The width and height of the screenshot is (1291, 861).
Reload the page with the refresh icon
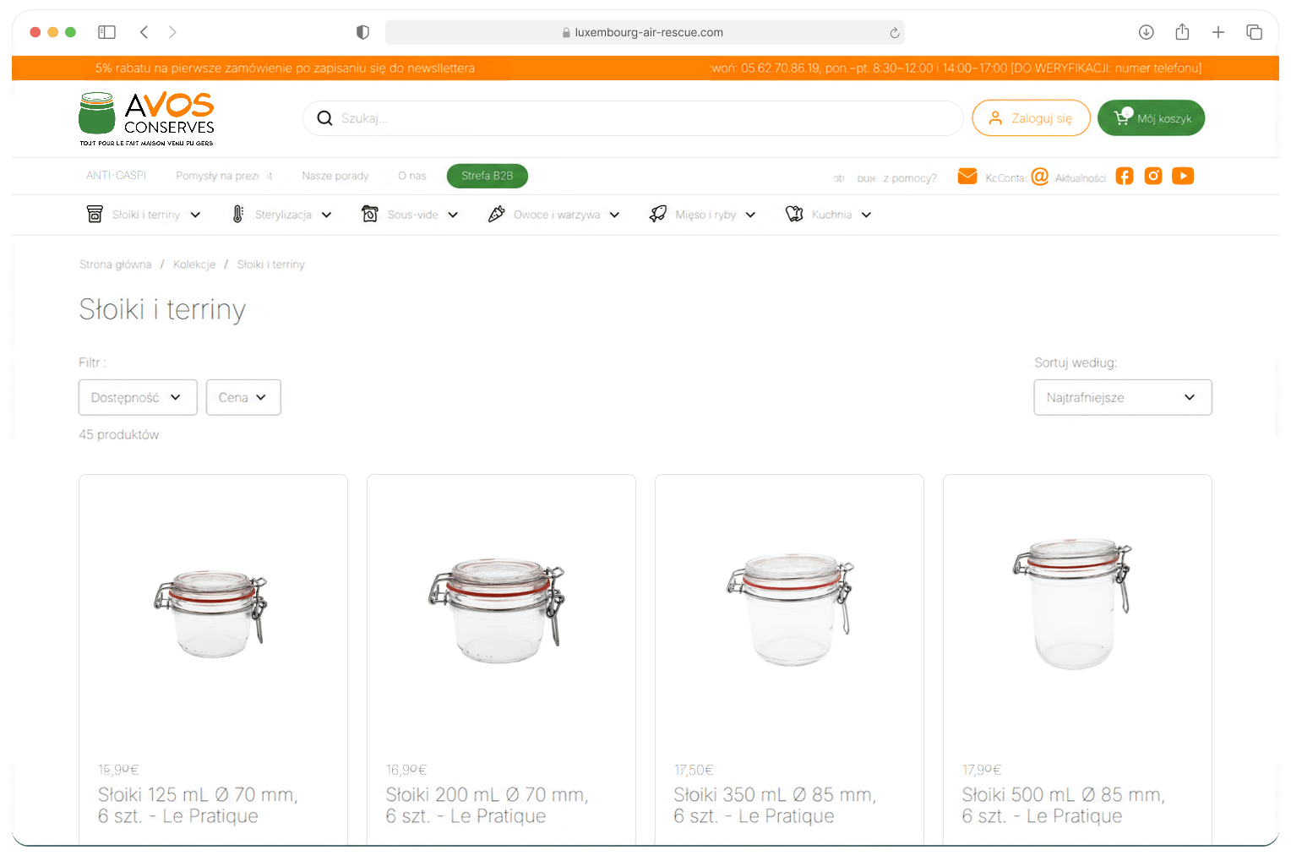(894, 33)
